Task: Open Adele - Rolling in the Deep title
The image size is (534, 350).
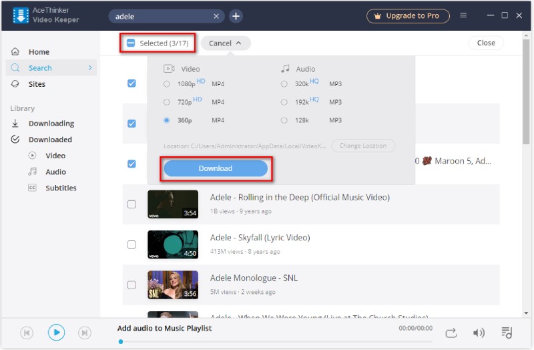Action: tap(300, 197)
